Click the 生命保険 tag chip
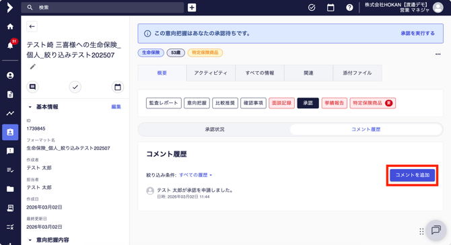 point(151,53)
